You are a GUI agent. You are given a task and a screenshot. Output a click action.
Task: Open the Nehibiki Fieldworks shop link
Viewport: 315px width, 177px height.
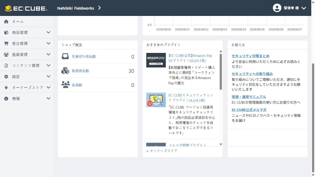(x=75, y=8)
